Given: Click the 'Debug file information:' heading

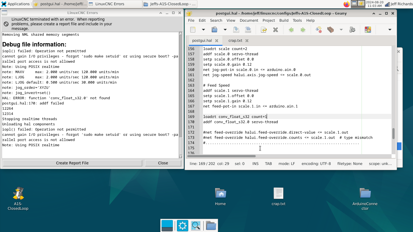Looking at the screenshot, I should click(x=34, y=45).
